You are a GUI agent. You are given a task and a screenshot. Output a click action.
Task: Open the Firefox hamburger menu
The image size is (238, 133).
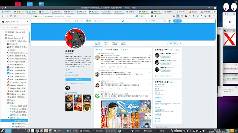coord(214,16)
